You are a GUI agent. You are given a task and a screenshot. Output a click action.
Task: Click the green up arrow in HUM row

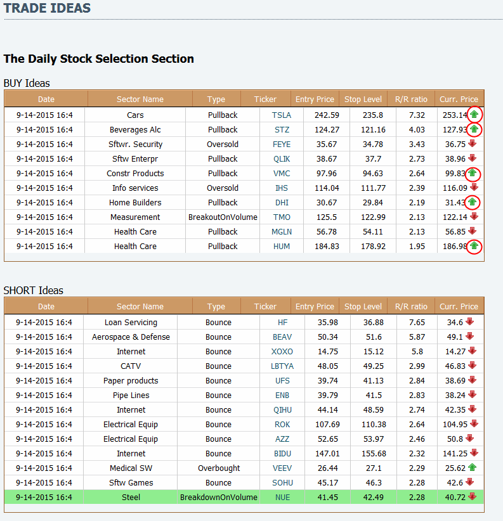(x=474, y=246)
